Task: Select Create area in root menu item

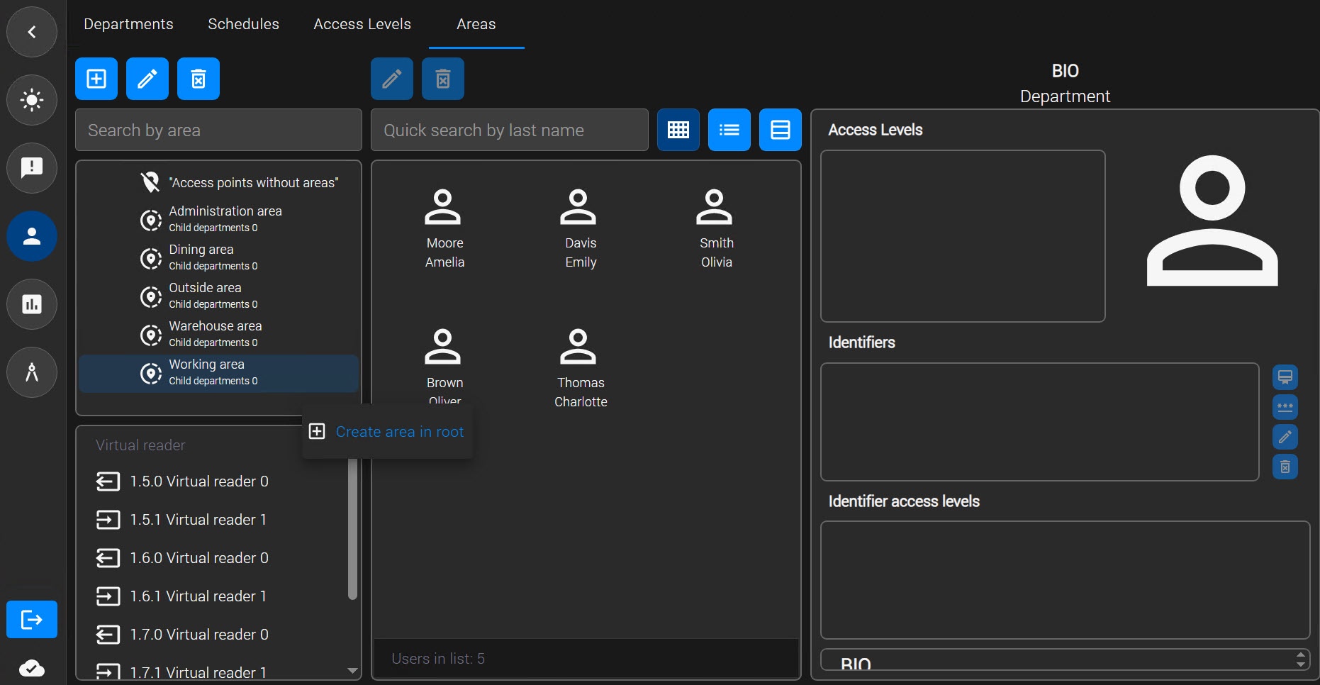Action: pyautogui.click(x=387, y=432)
